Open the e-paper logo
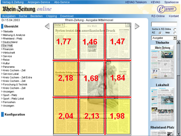This screenshot has width=181, height=136. 167,9
